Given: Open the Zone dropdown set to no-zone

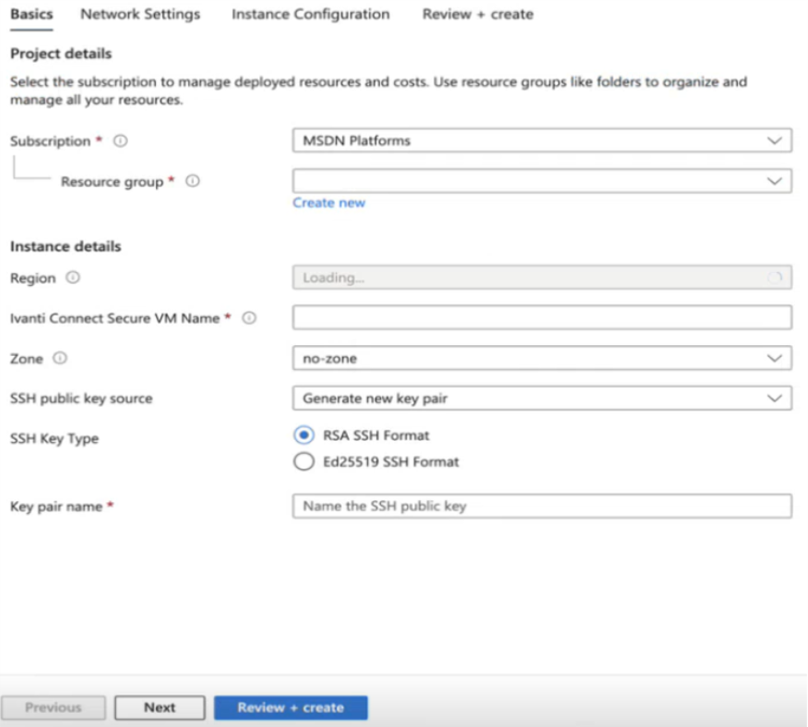Looking at the screenshot, I should click(542, 358).
